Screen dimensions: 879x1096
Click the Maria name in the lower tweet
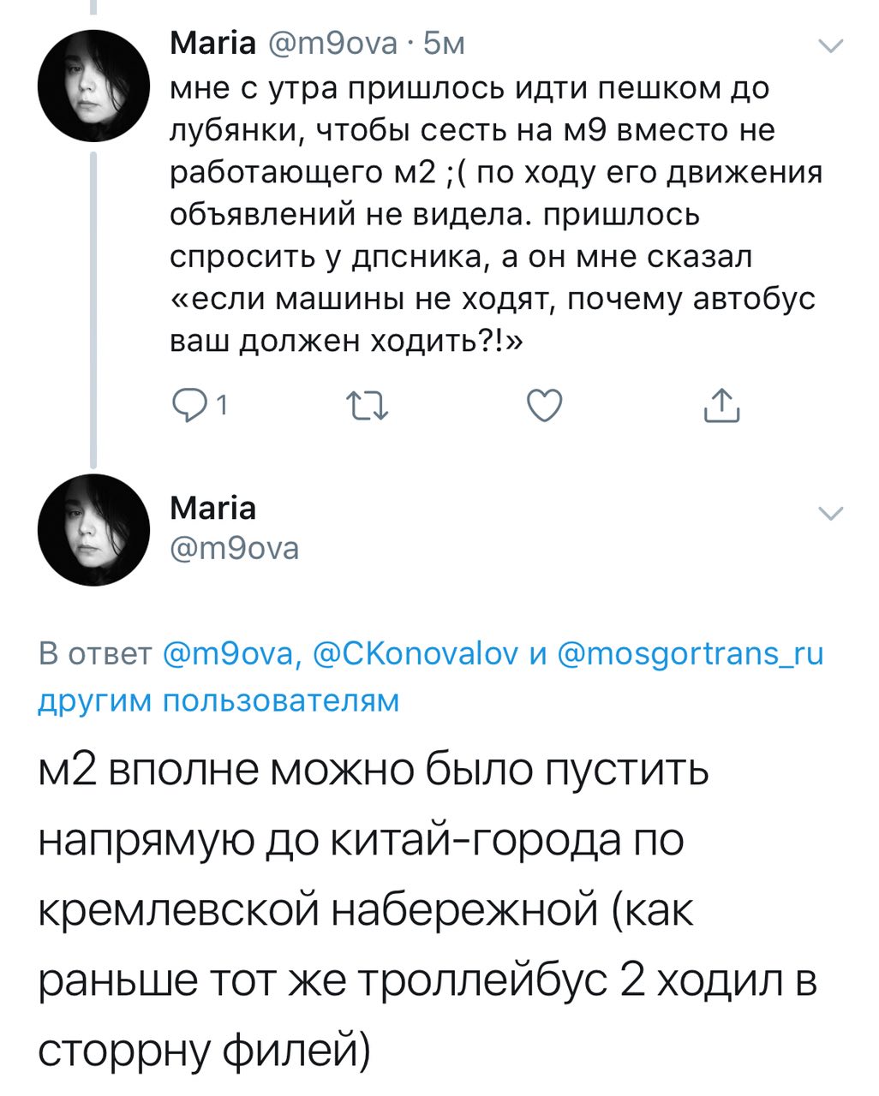[213, 509]
